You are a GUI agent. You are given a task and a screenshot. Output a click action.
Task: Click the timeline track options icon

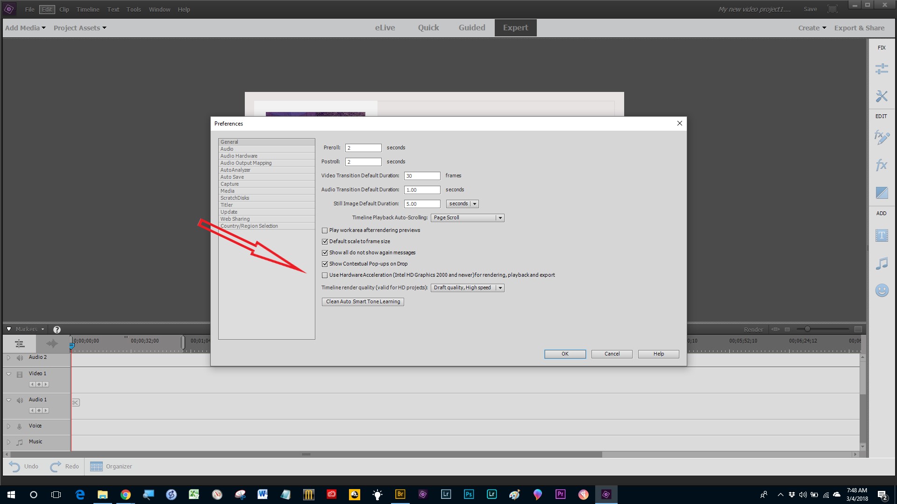pos(20,344)
